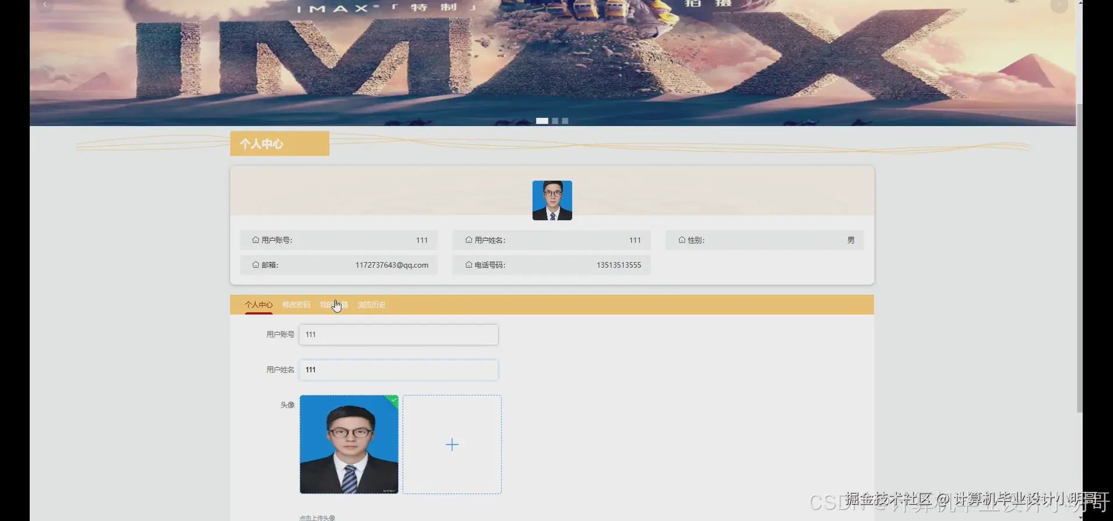This screenshot has width=1113, height=521.
Task: Click the 用户姓名 value 111 in info card
Action: (x=635, y=240)
